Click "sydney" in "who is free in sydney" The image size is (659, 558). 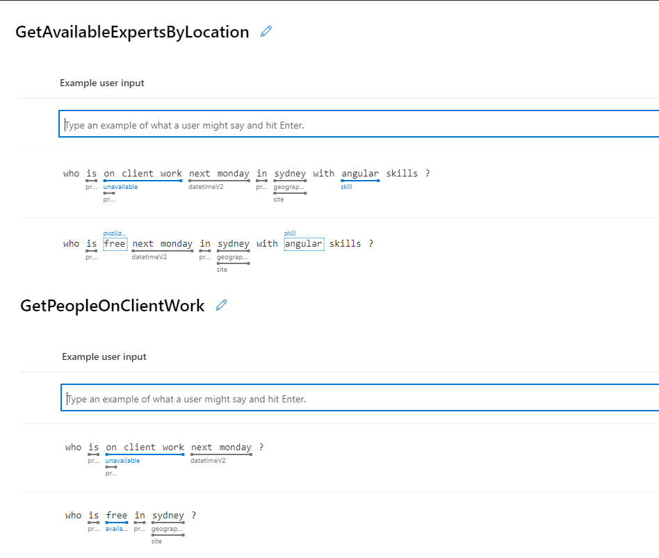(168, 516)
